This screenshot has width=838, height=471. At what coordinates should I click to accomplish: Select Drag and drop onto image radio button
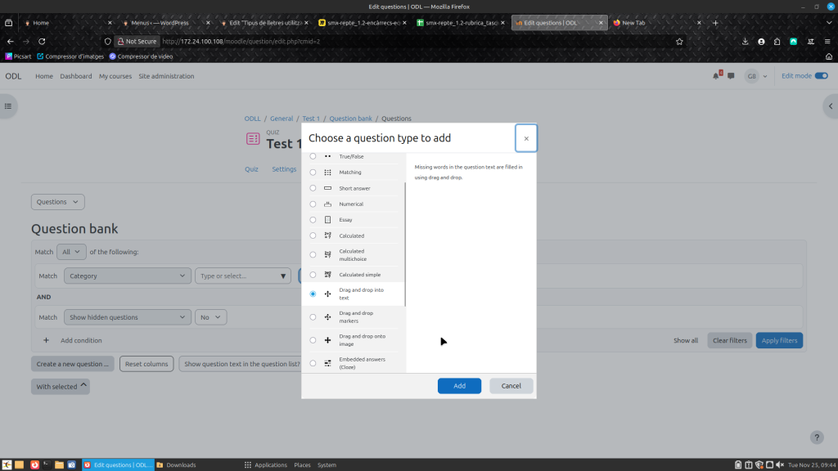[313, 340]
